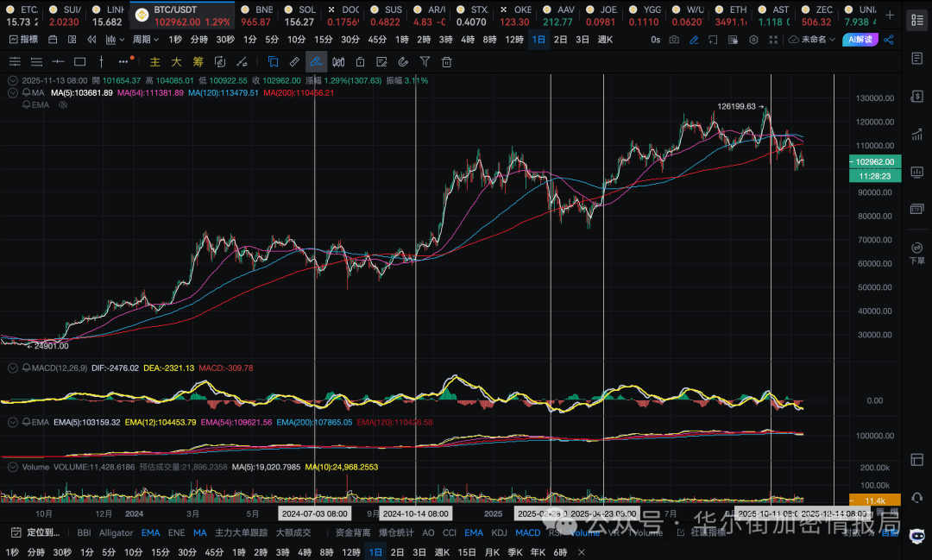Select the 4時 timeframe in top bar
This screenshot has width=932, height=560.
(468, 39)
